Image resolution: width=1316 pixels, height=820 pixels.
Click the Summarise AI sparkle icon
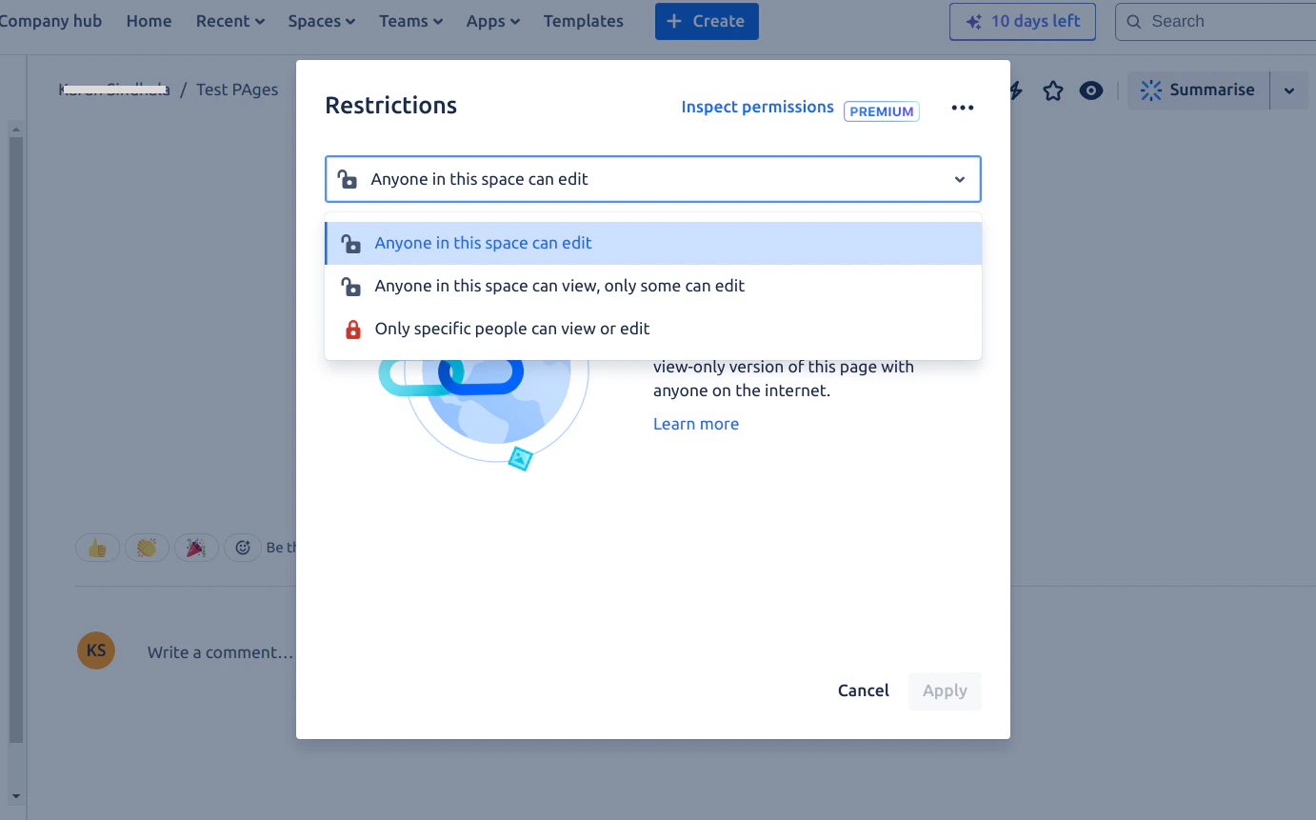click(1150, 90)
